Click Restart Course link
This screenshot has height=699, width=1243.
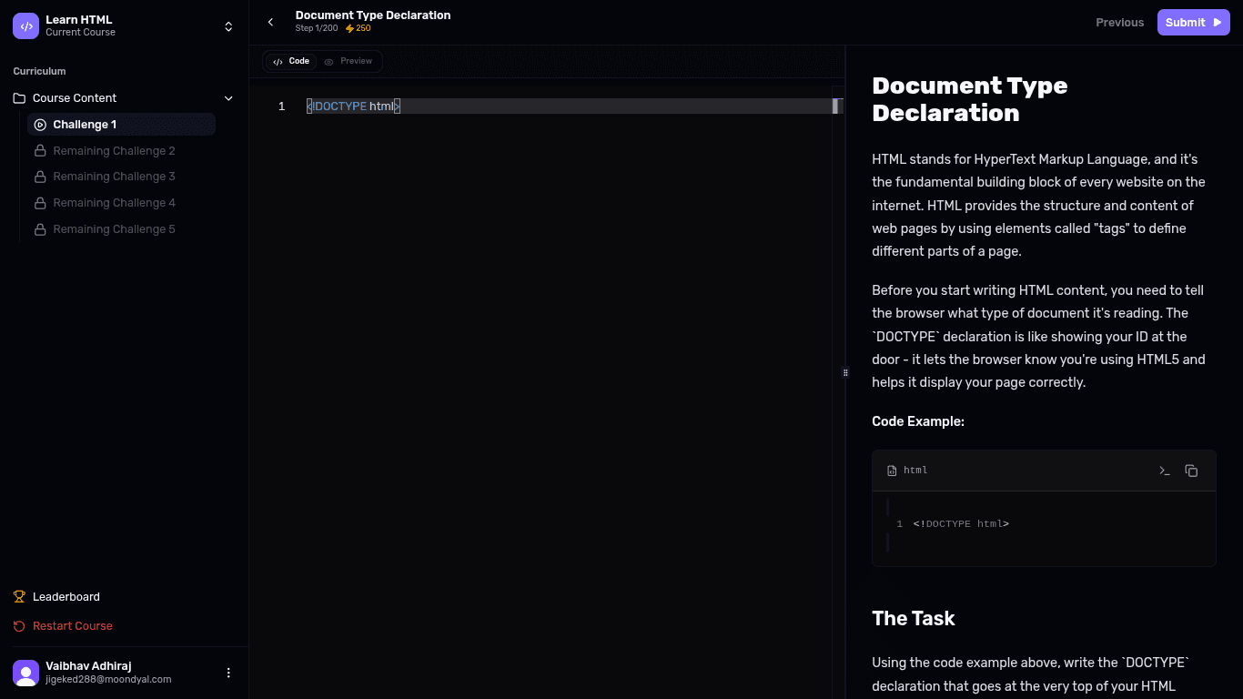(72, 626)
